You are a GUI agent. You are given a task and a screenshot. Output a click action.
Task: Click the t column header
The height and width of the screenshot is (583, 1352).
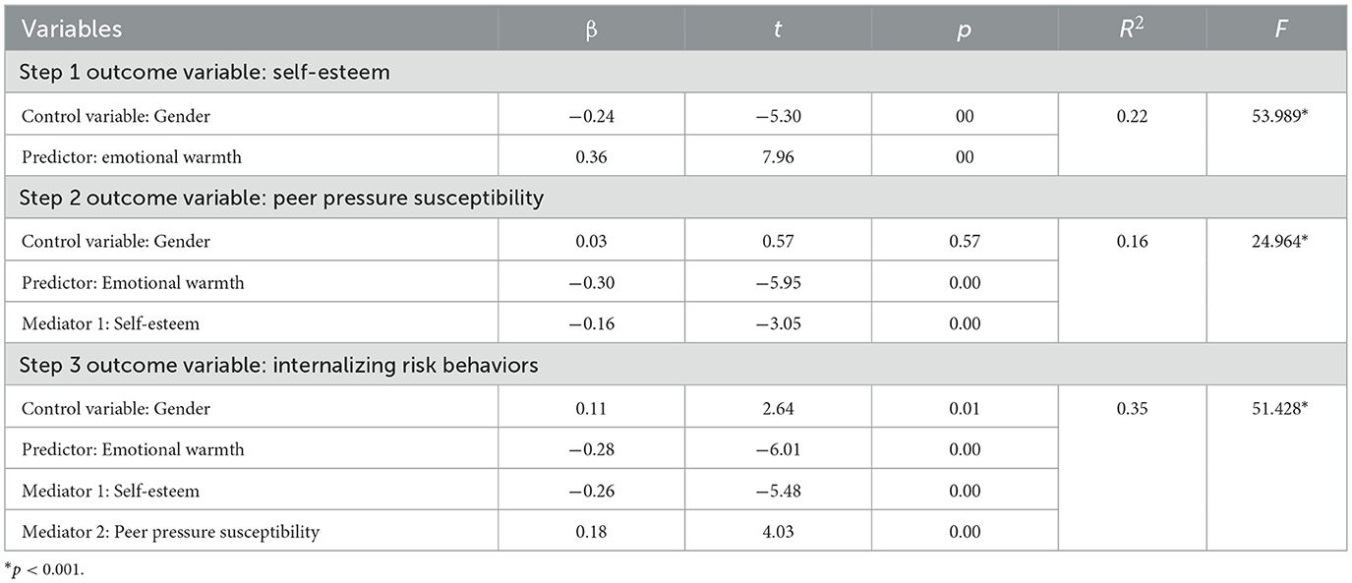[778, 29]
